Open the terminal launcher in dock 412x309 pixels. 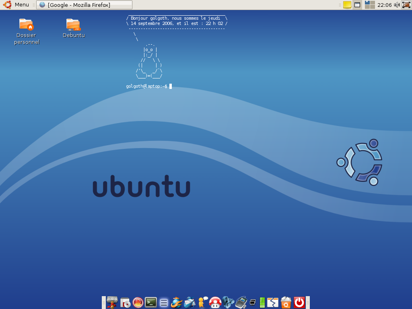click(151, 303)
